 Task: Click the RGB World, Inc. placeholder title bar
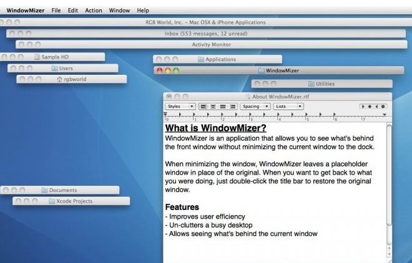click(206, 22)
